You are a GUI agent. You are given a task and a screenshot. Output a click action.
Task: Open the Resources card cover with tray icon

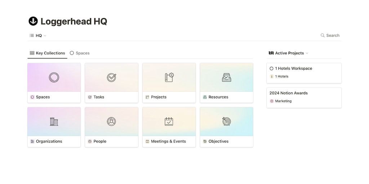227,77
